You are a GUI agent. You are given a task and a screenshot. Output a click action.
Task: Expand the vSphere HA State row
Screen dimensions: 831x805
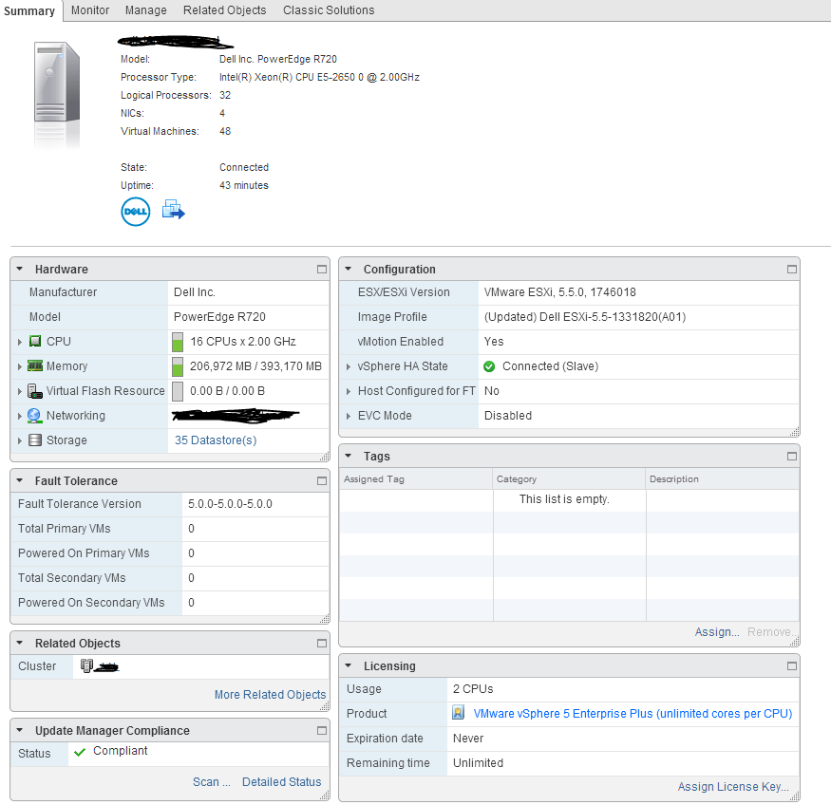tap(349, 366)
